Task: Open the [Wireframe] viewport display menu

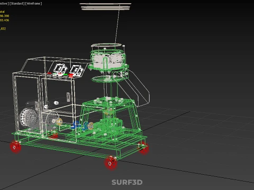Action: [33, 4]
